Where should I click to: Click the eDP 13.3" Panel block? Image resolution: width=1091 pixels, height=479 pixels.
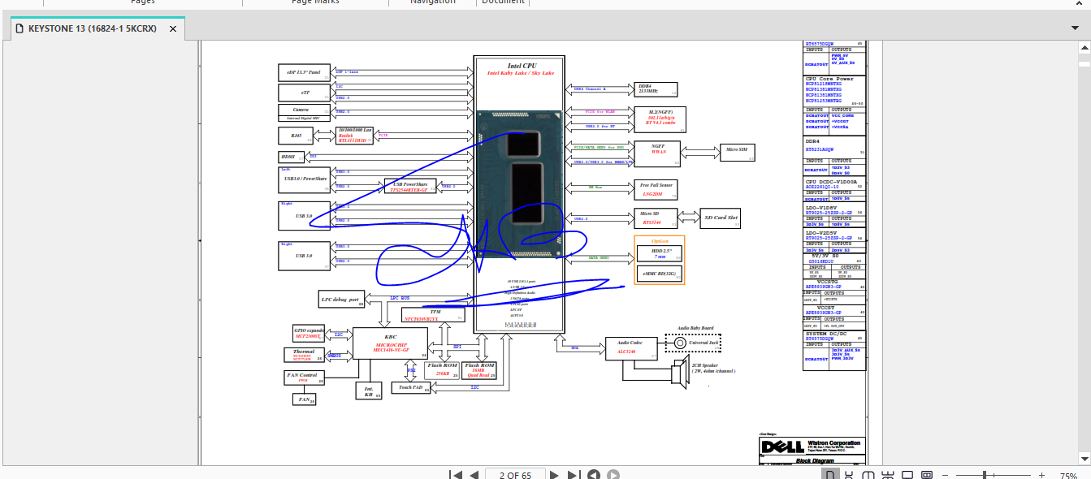pyautogui.click(x=304, y=72)
